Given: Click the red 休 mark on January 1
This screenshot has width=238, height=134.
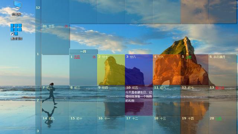Looking at the screenshot, I should [94, 57].
